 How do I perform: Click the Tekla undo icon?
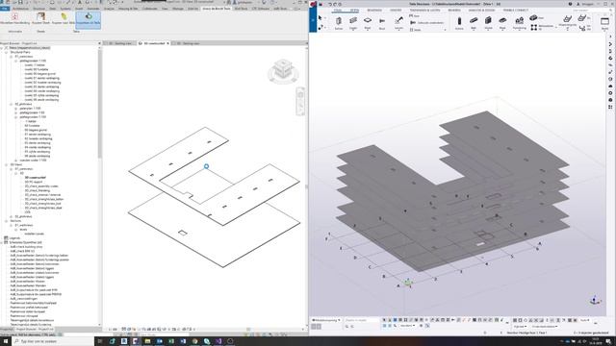click(330, 4)
